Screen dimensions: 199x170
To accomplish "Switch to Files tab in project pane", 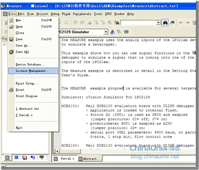I will (x=7, y=158).
